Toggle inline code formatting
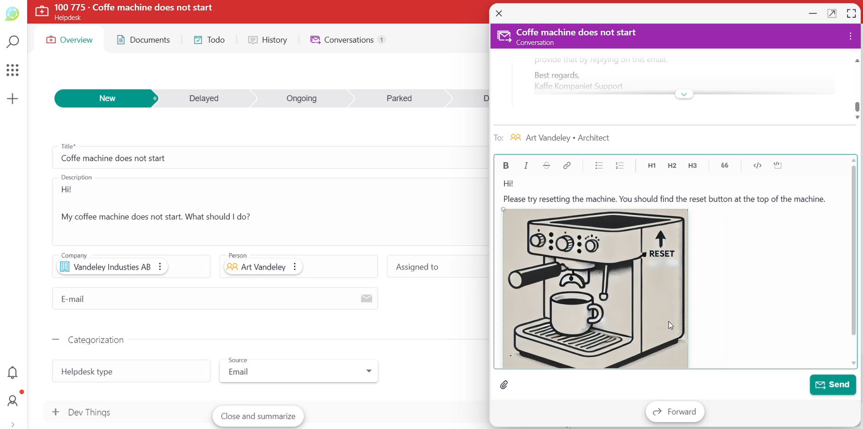This screenshot has height=429, width=863. click(x=757, y=165)
